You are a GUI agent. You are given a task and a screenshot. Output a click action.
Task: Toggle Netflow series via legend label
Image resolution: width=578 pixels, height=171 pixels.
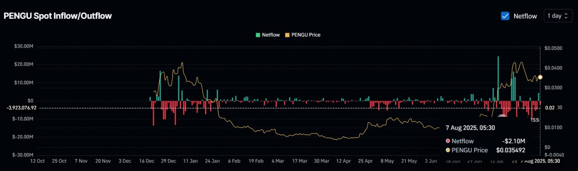(271, 35)
